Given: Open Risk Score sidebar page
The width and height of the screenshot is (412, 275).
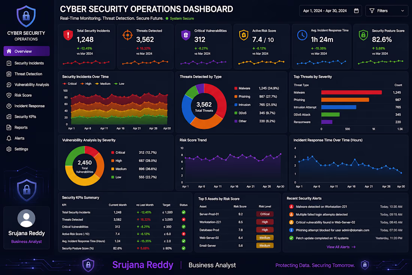Looking at the screenshot, I should [19, 95].
